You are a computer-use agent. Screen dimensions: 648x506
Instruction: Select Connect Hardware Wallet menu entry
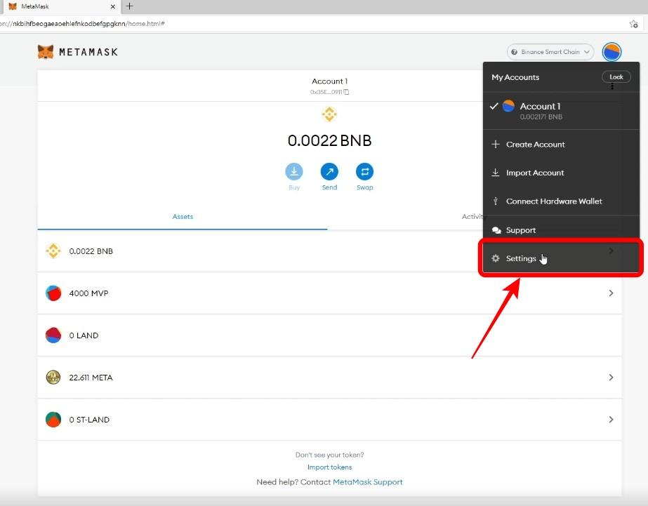561,201
